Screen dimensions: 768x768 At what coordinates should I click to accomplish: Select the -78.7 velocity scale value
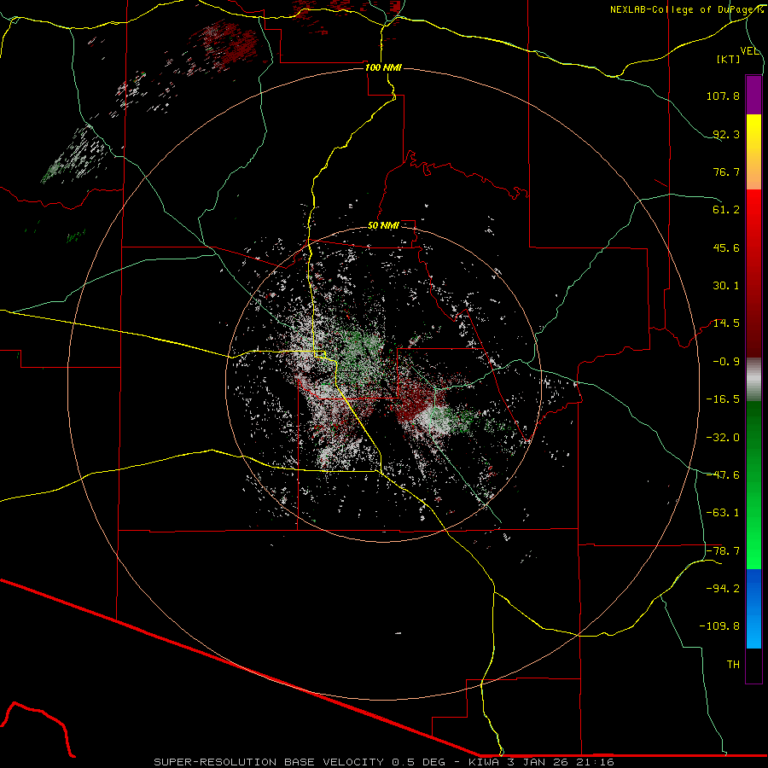(723, 551)
